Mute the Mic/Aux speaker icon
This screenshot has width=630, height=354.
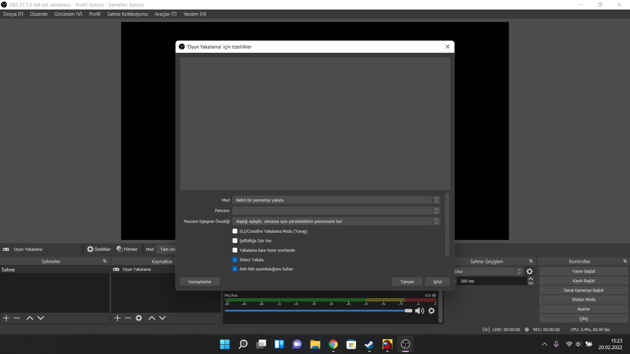tap(419, 311)
